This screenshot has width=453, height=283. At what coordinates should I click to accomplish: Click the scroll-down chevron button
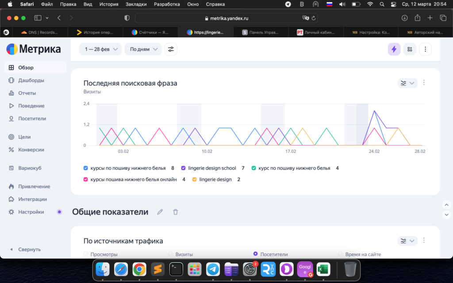(x=447, y=214)
